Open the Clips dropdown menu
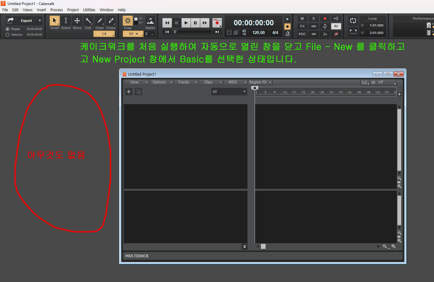The width and height of the screenshot is (434, 282). 211,82
